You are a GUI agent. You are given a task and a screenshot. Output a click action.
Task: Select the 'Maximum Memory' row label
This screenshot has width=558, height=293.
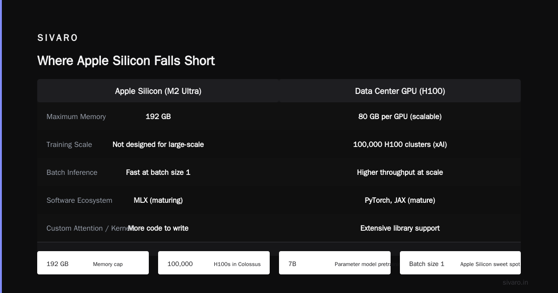tap(76, 117)
